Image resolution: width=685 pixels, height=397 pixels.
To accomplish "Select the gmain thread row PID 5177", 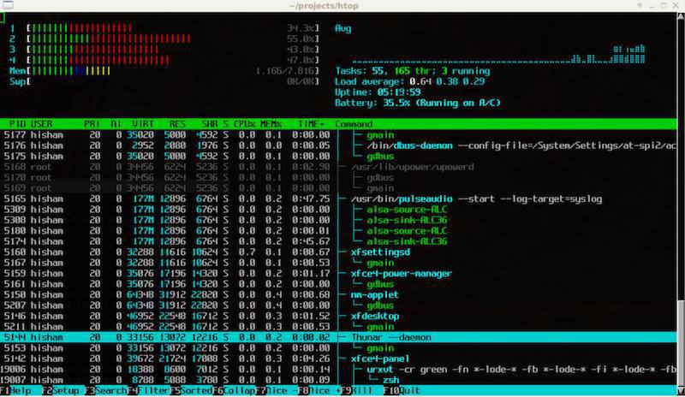I will [338, 135].
